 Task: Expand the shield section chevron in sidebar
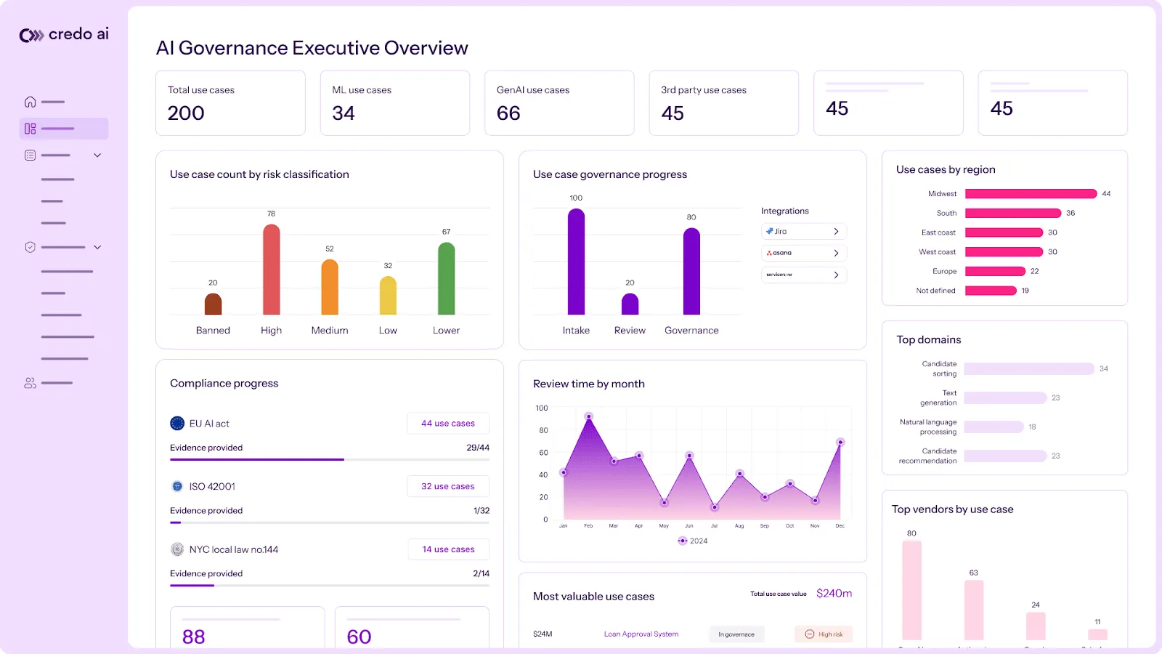coord(97,247)
